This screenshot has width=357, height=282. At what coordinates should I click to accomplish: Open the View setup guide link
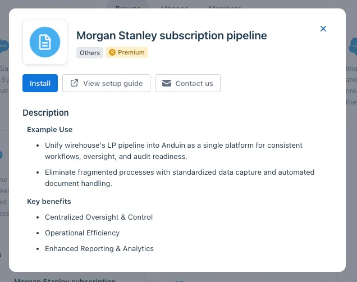click(x=106, y=83)
